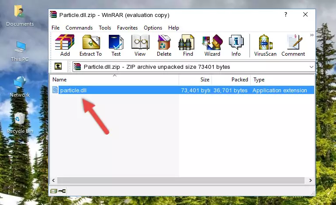Image resolution: width=336 pixels, height=205 pixels.
Task: Click the WinRAR title bar icon
Action: pyautogui.click(x=53, y=14)
